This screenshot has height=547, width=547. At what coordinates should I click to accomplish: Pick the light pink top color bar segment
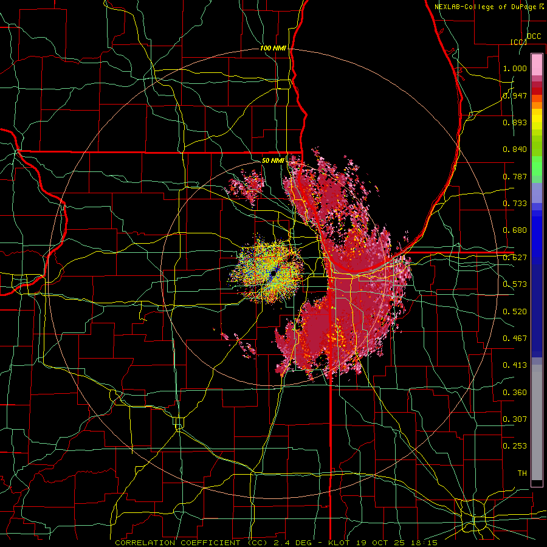[537, 64]
